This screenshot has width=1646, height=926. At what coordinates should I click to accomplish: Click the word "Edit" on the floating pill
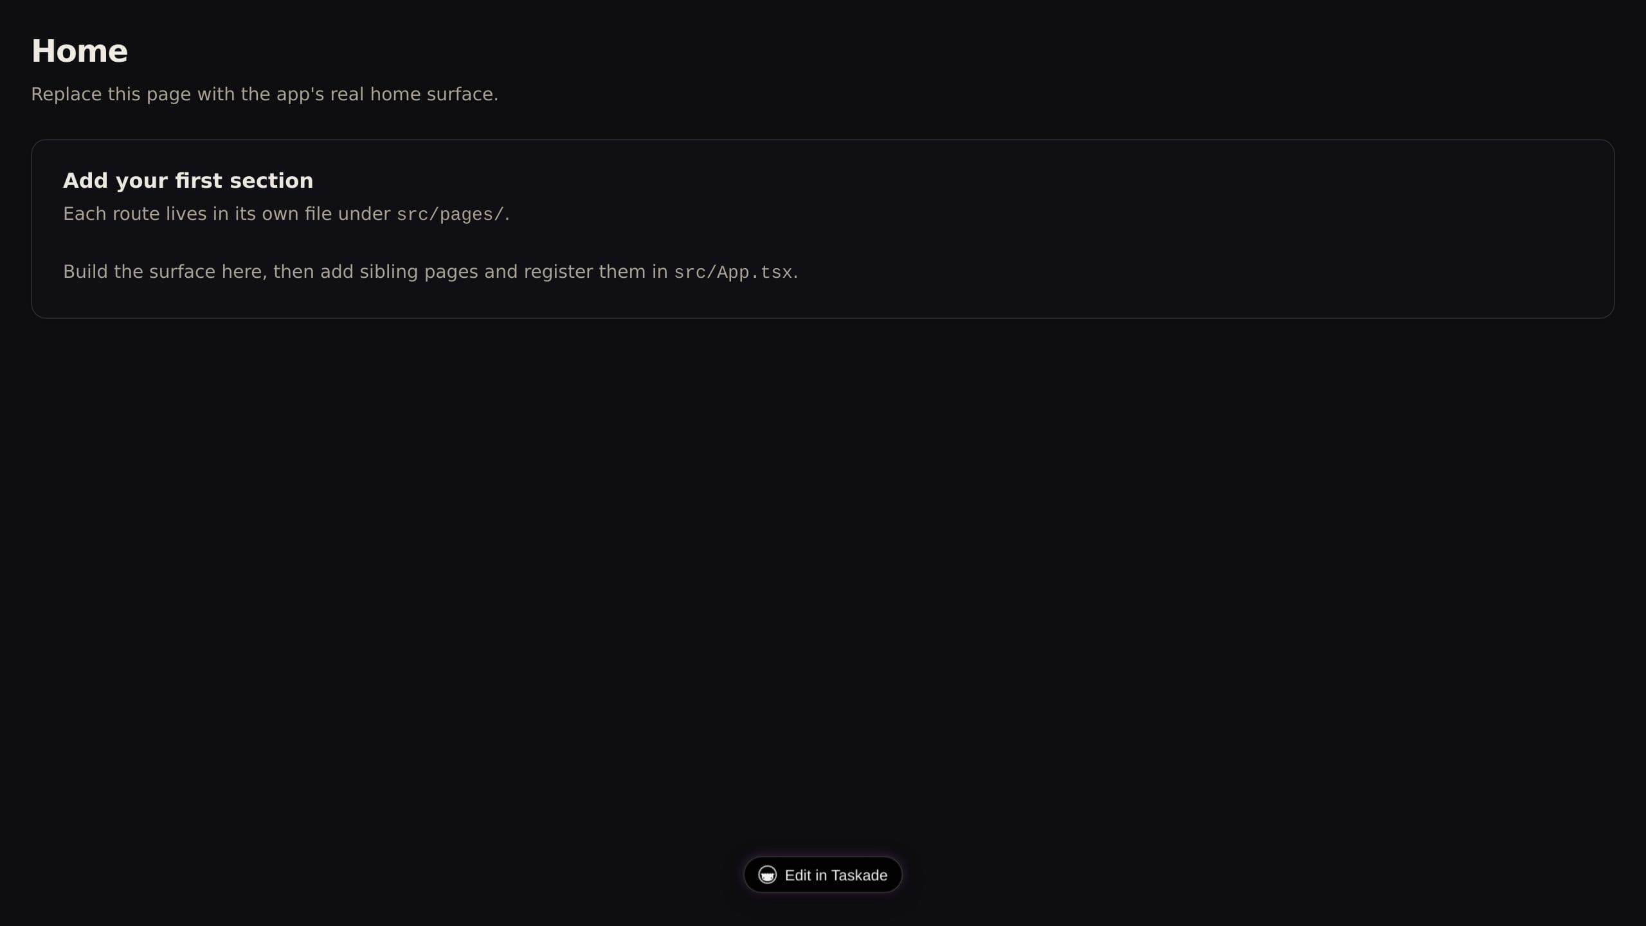[x=798, y=875]
